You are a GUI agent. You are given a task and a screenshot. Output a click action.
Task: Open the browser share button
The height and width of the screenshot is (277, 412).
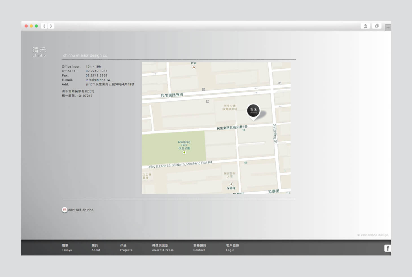click(365, 26)
